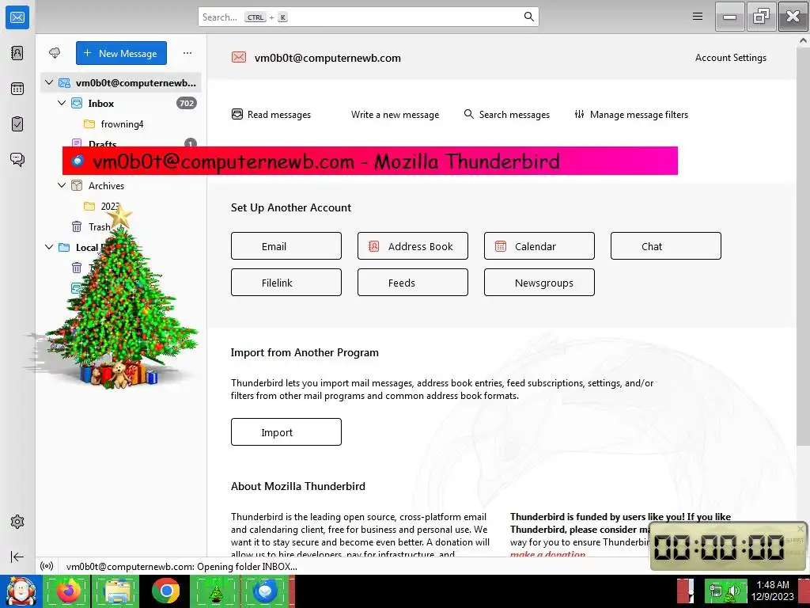Open the Address Book space
Viewport: 810px width, 608px height.
17,53
